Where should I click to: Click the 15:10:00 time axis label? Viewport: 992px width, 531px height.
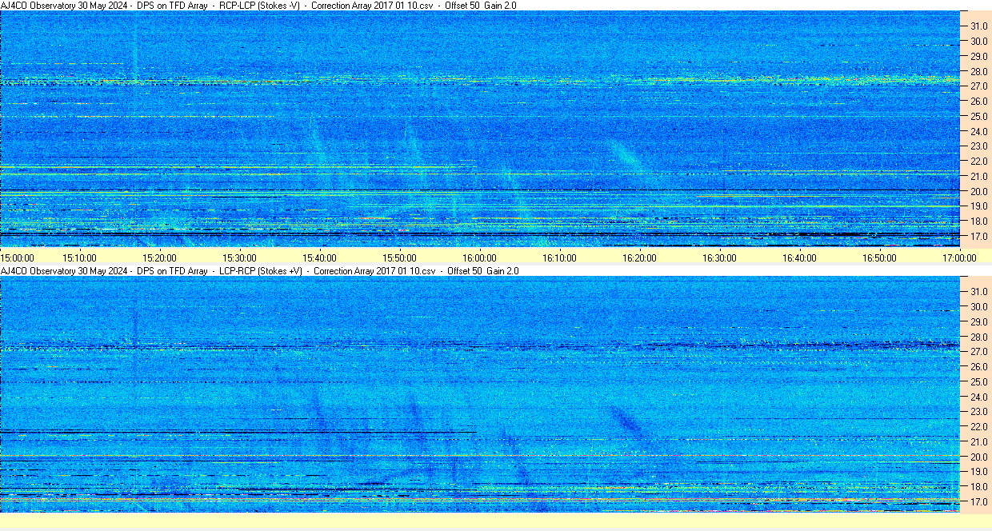[79, 258]
